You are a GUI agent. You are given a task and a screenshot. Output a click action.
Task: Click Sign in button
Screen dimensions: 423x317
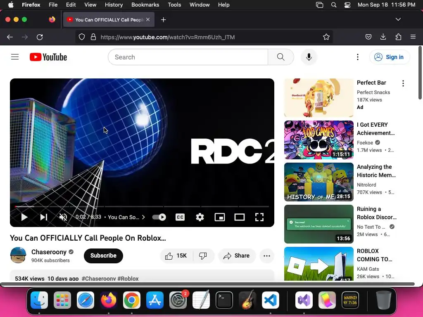tap(390, 57)
